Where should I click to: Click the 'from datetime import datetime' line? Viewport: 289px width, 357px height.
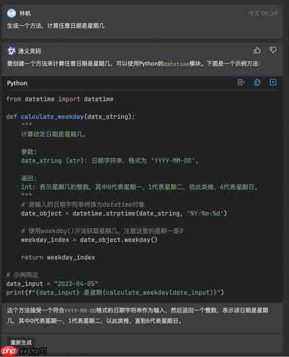[60, 99]
